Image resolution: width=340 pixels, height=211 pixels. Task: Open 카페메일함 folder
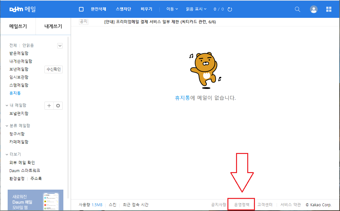coord(19,142)
